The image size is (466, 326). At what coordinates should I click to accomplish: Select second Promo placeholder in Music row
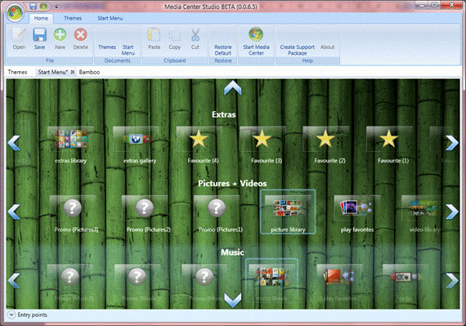137,283
